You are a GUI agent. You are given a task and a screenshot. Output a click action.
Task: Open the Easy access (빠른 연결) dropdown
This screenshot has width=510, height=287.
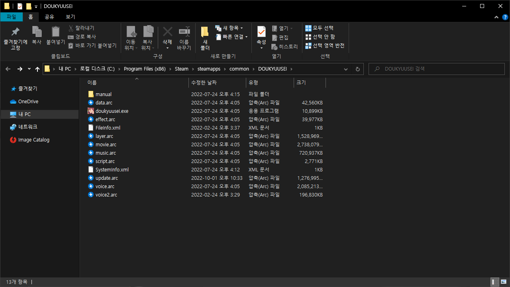[x=231, y=37]
